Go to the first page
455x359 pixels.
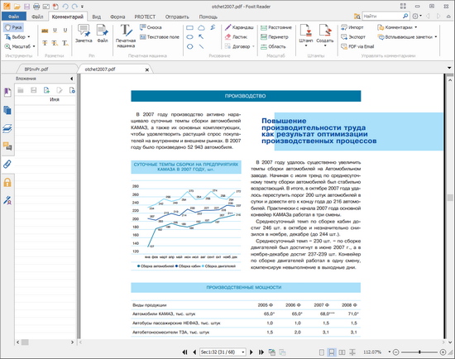[184, 352]
